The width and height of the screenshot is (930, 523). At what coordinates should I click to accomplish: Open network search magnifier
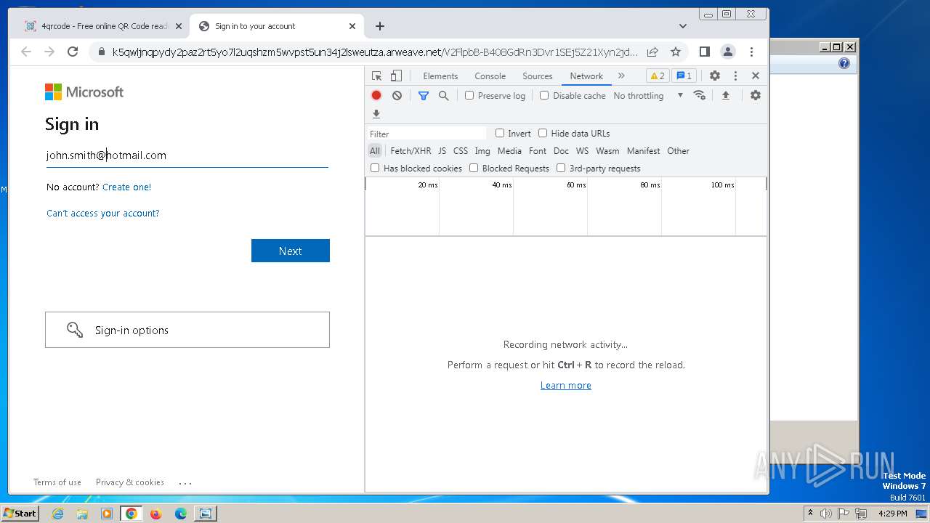pos(444,95)
